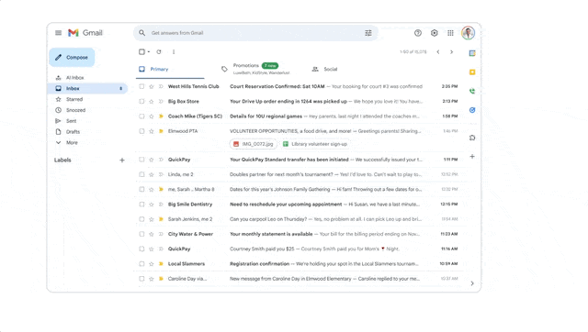This screenshot has width=588, height=332.
Task: Star the Big Box Store email
Action: pyautogui.click(x=152, y=102)
